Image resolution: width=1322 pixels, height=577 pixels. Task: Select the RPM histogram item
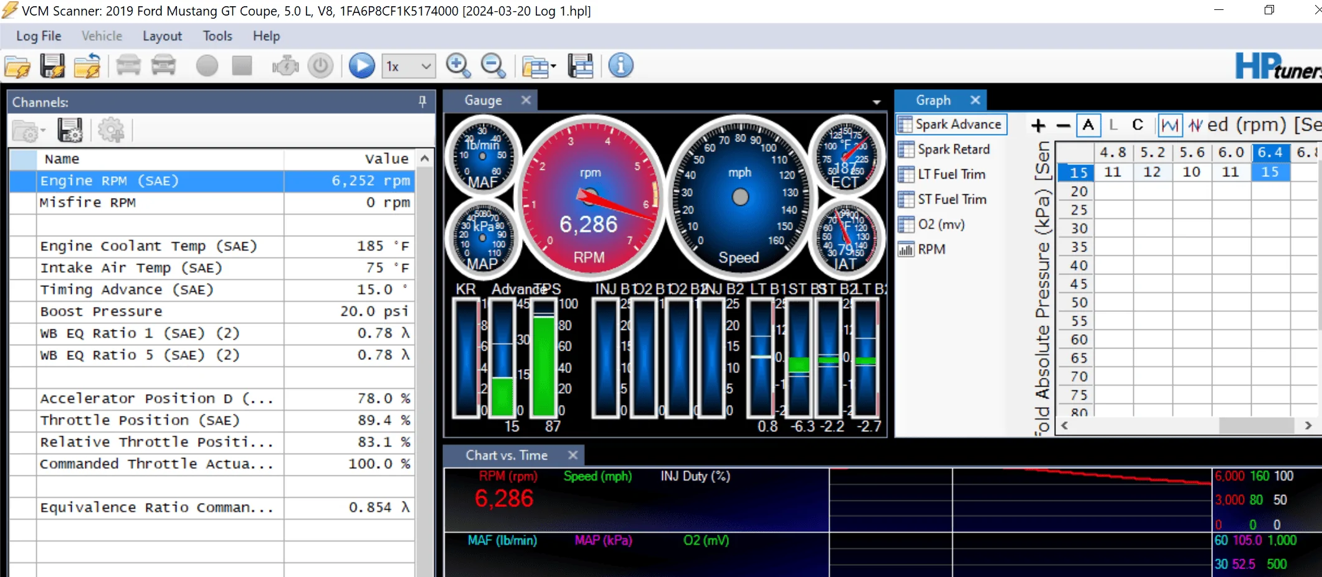[x=923, y=249]
